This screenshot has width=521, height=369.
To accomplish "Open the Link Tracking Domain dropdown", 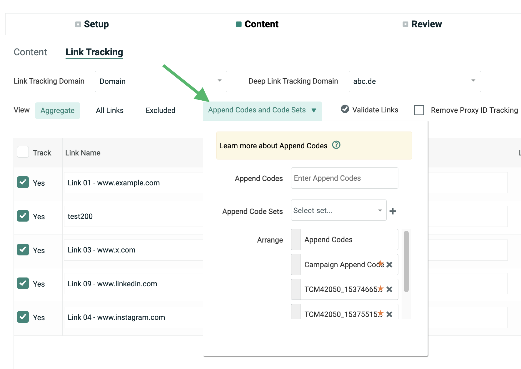I will (161, 81).
